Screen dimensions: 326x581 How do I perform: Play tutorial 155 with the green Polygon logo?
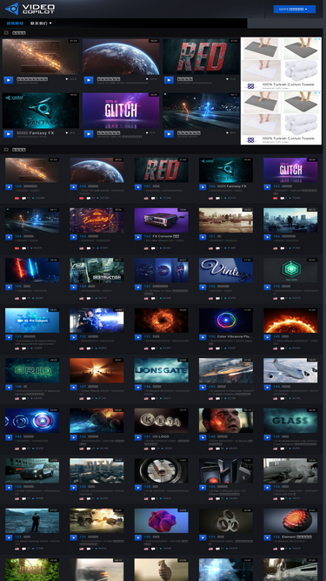(267, 287)
